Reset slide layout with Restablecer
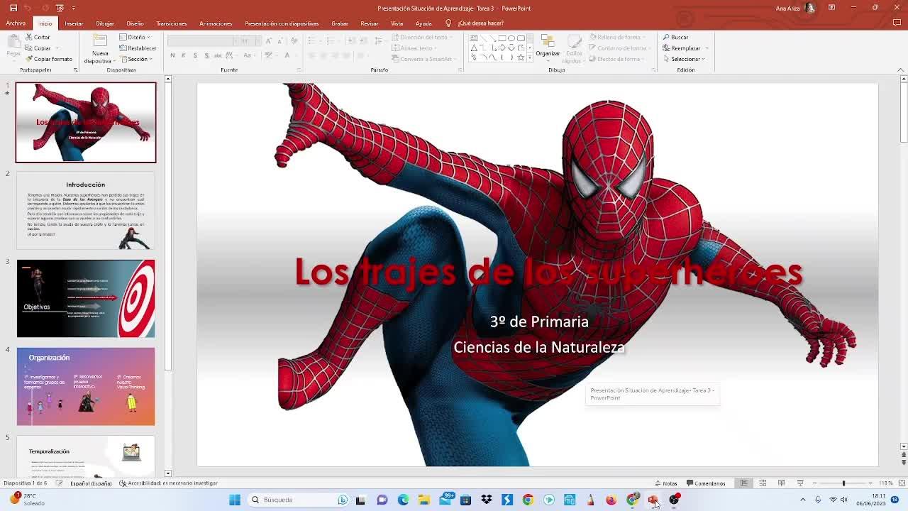The image size is (908, 511). pos(138,48)
